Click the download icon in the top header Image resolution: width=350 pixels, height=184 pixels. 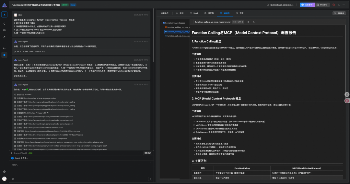coord(339,5)
